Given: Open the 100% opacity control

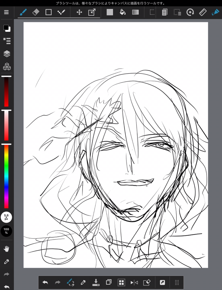Looking at the screenshot, I should coord(6,231).
